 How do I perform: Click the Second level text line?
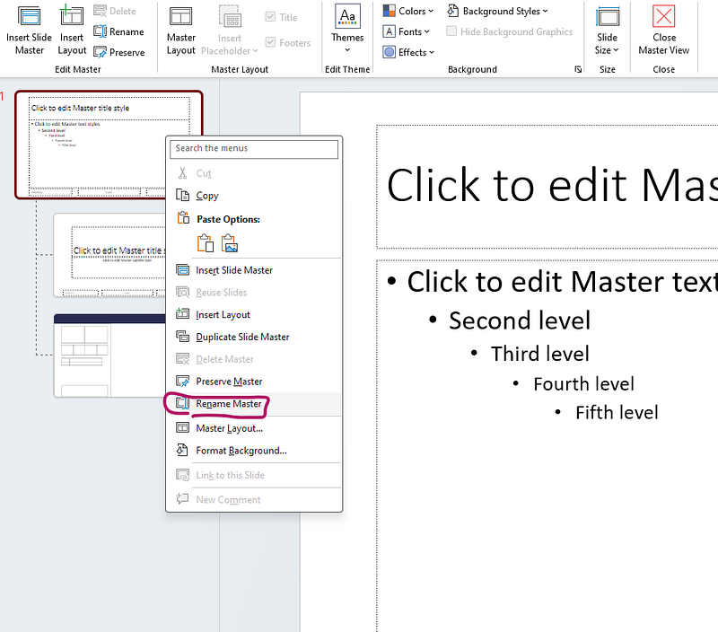520,320
